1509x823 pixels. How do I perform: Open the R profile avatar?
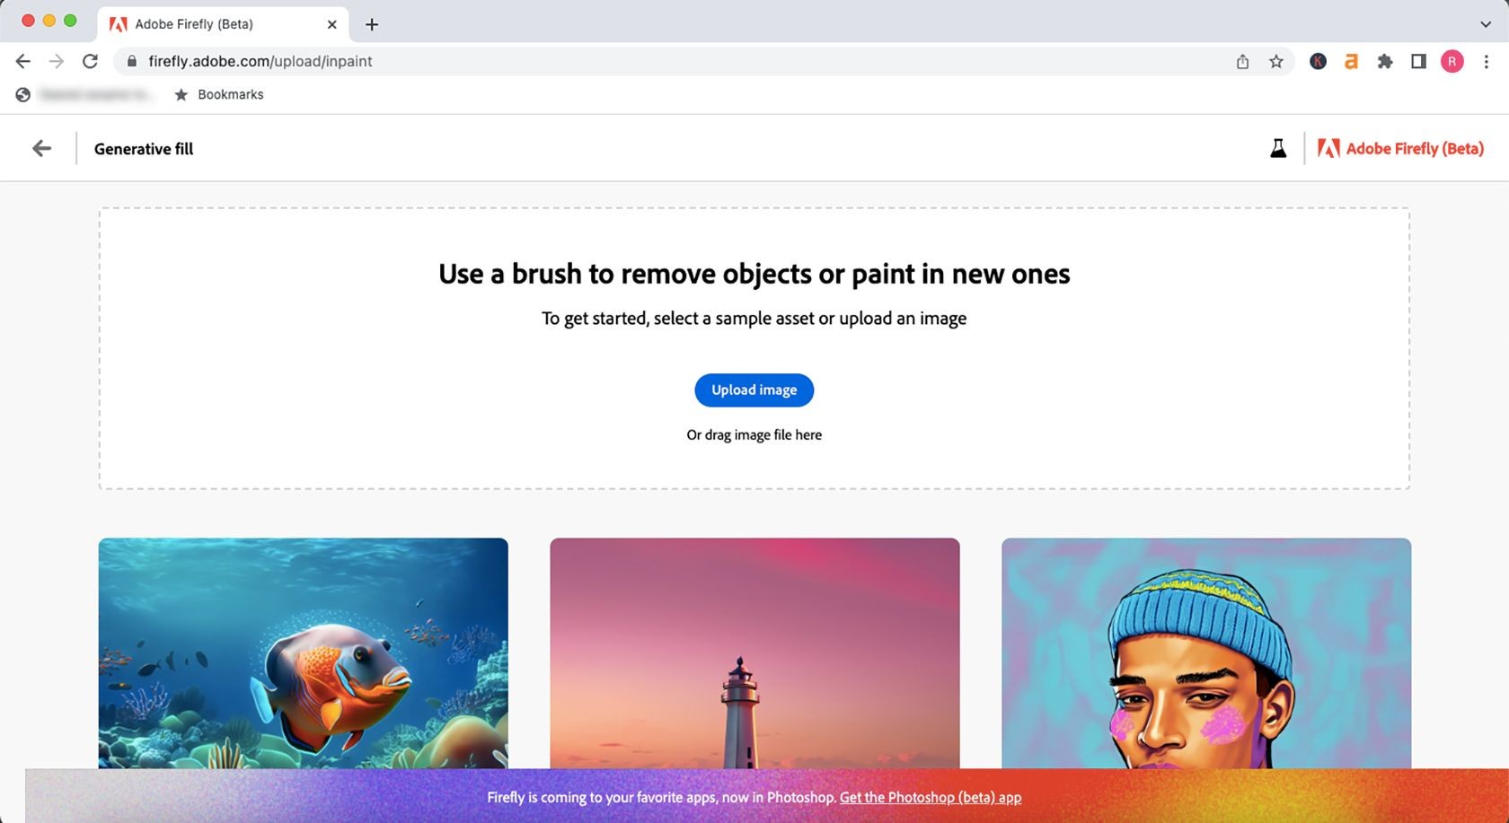point(1452,61)
